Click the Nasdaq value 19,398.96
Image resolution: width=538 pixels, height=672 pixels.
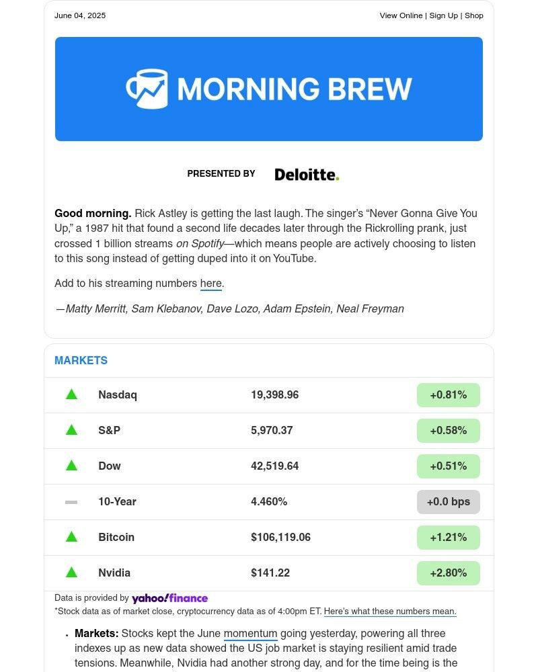274,394
